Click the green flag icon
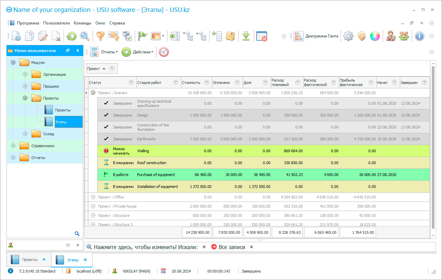 (143, 36)
